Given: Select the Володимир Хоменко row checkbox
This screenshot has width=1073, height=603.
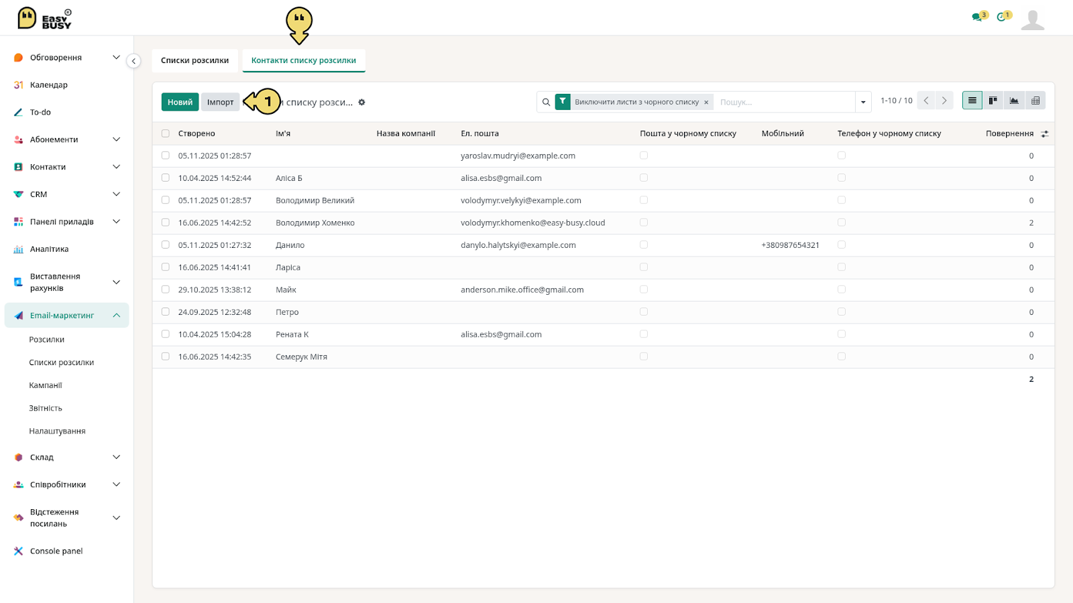Looking at the screenshot, I should pyautogui.click(x=165, y=222).
